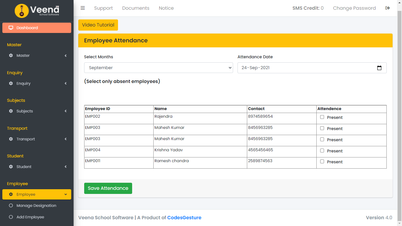Click the SMS Credit indicator
This screenshot has width=402, height=226.
pyautogui.click(x=308, y=8)
